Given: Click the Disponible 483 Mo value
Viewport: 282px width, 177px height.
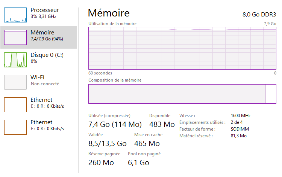Looking at the screenshot, I should (162, 124).
